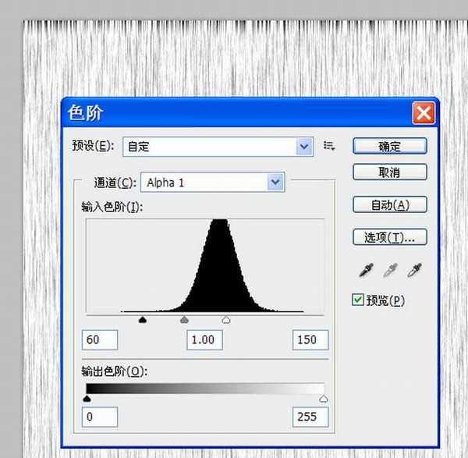Image resolution: width=468 pixels, height=458 pixels.
Task: Open the 通道 dropdown showing Alpha 1
Action: [212, 182]
